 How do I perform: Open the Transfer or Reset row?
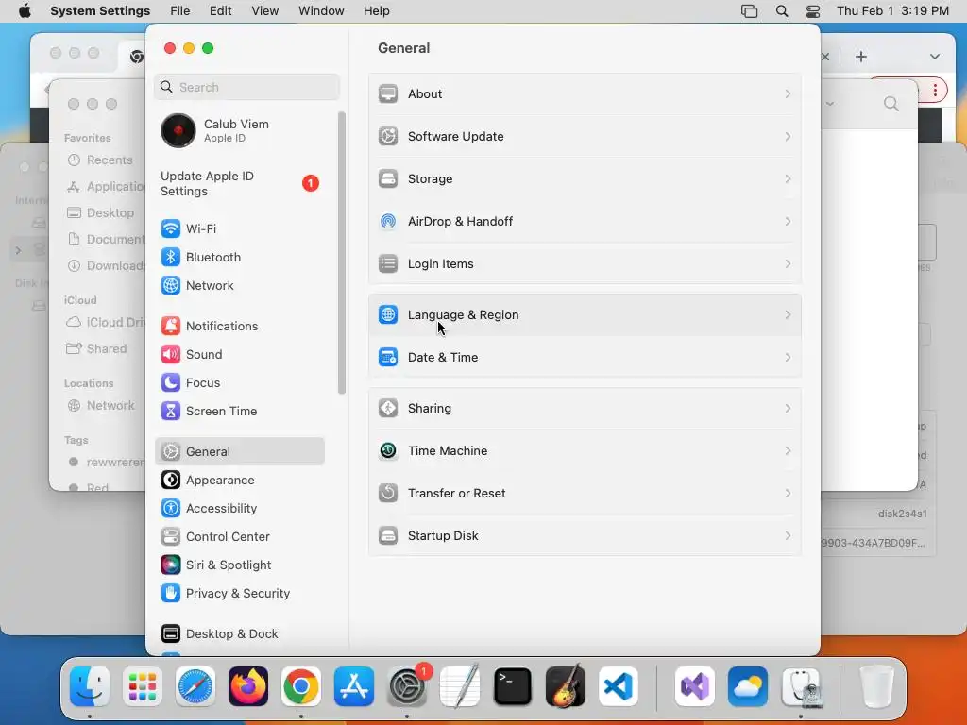pyautogui.click(x=585, y=493)
